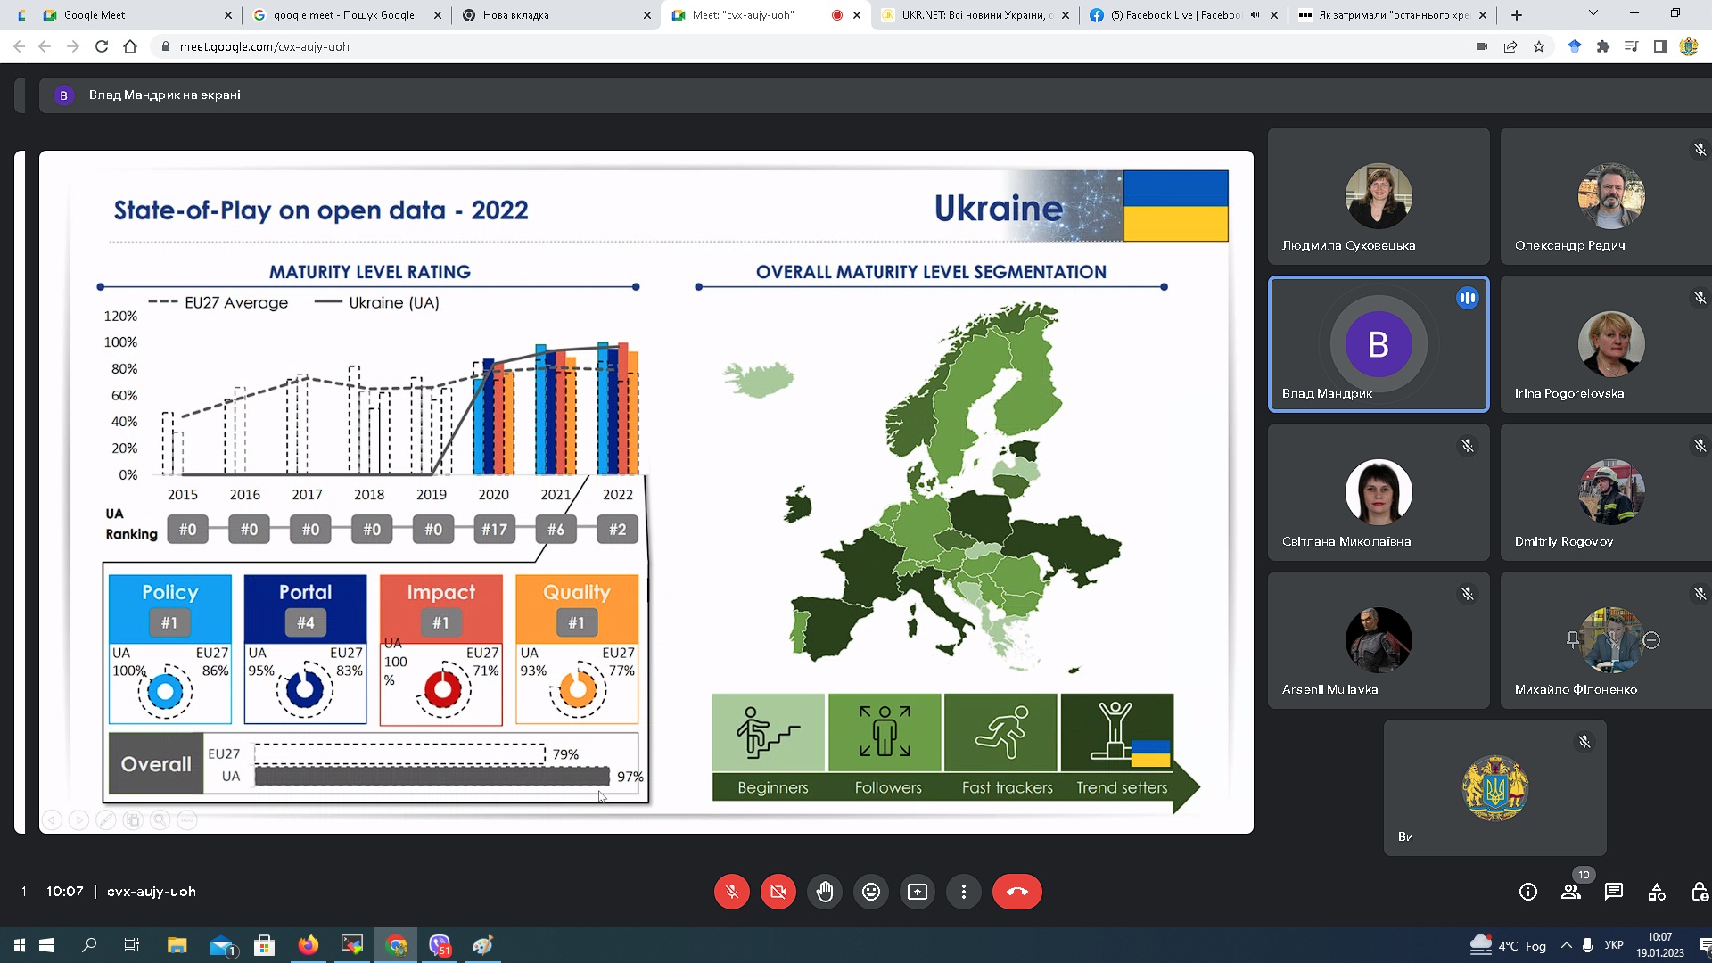
Task: Select Людмила Суховецька participant tile
Action: [1378, 196]
